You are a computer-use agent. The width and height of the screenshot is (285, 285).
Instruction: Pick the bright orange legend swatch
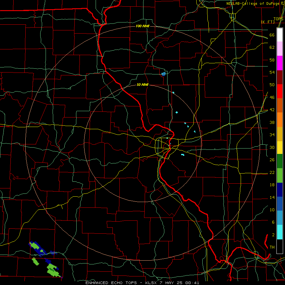[280, 120]
